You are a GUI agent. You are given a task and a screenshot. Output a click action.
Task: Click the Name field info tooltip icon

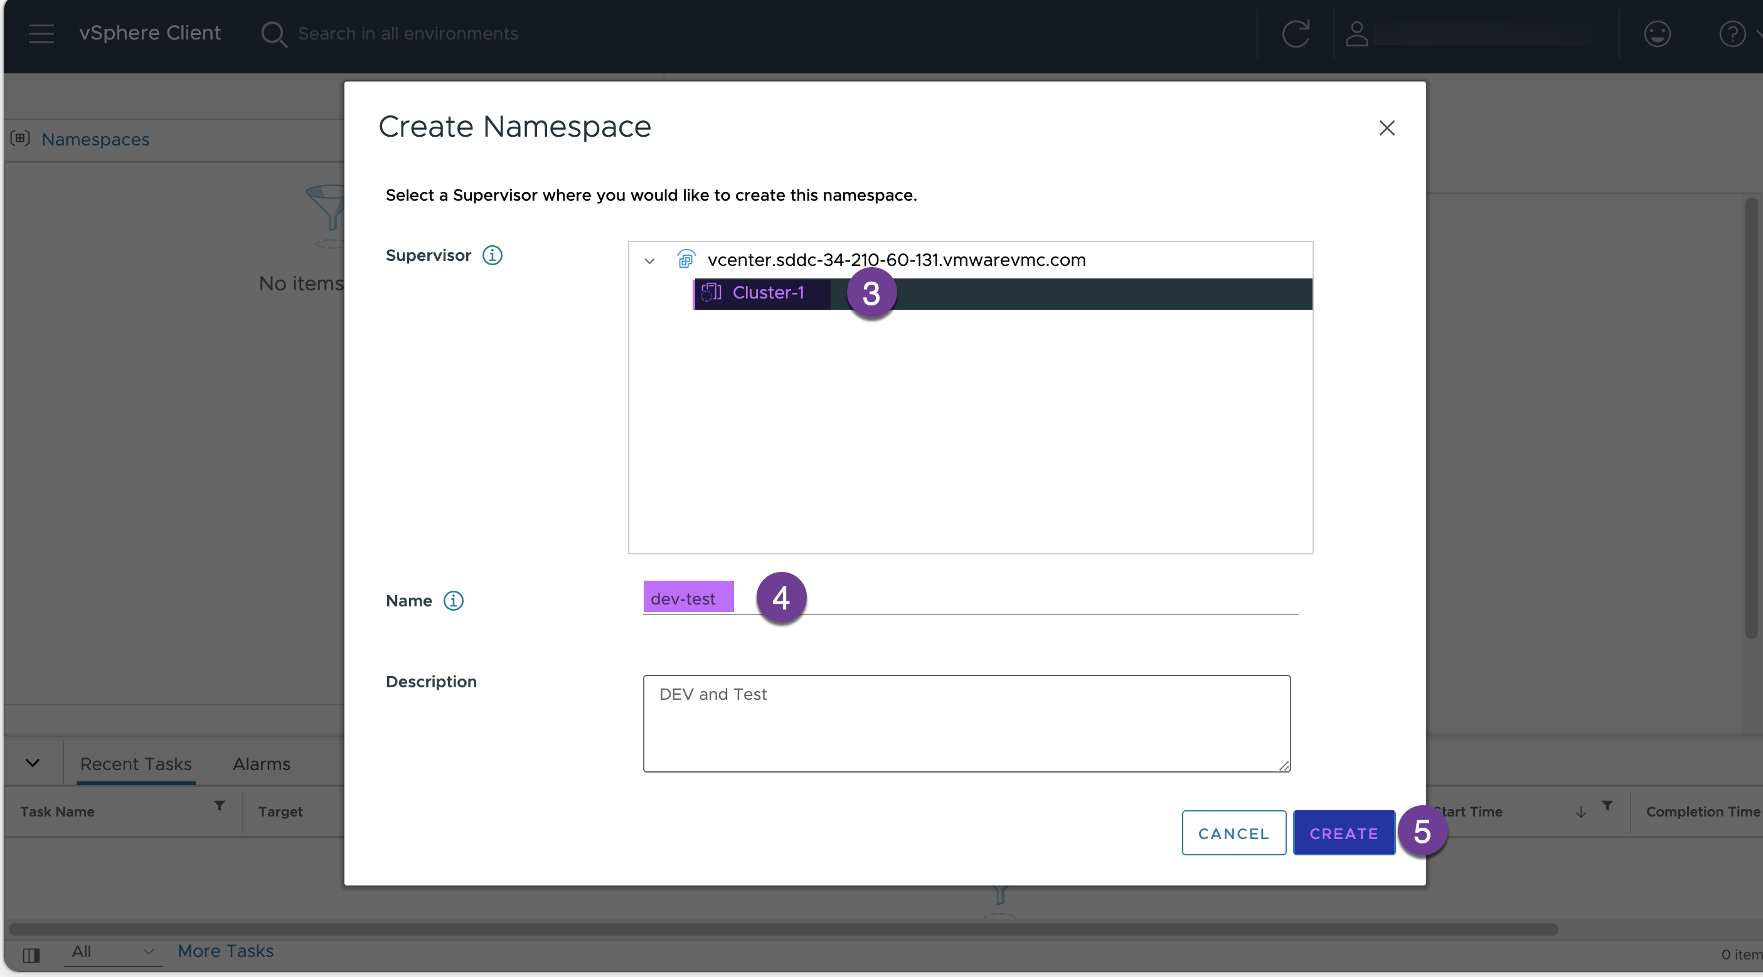[x=454, y=598]
